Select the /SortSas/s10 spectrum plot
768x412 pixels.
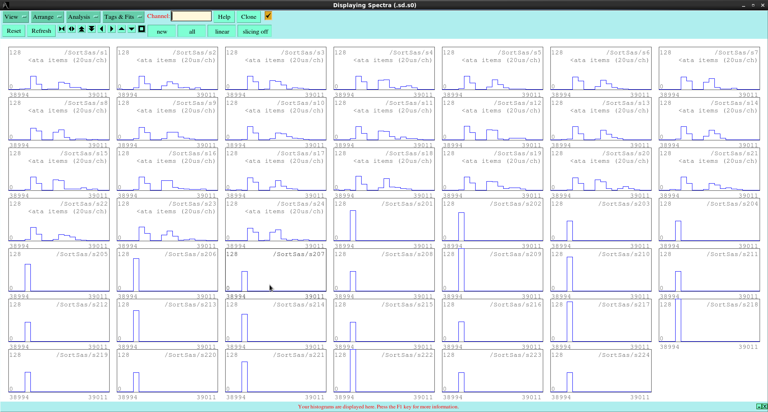click(276, 119)
